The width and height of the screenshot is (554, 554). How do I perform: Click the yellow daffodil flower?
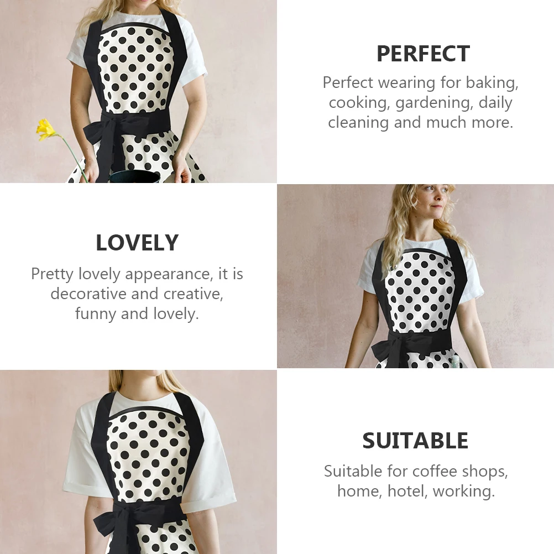46,129
